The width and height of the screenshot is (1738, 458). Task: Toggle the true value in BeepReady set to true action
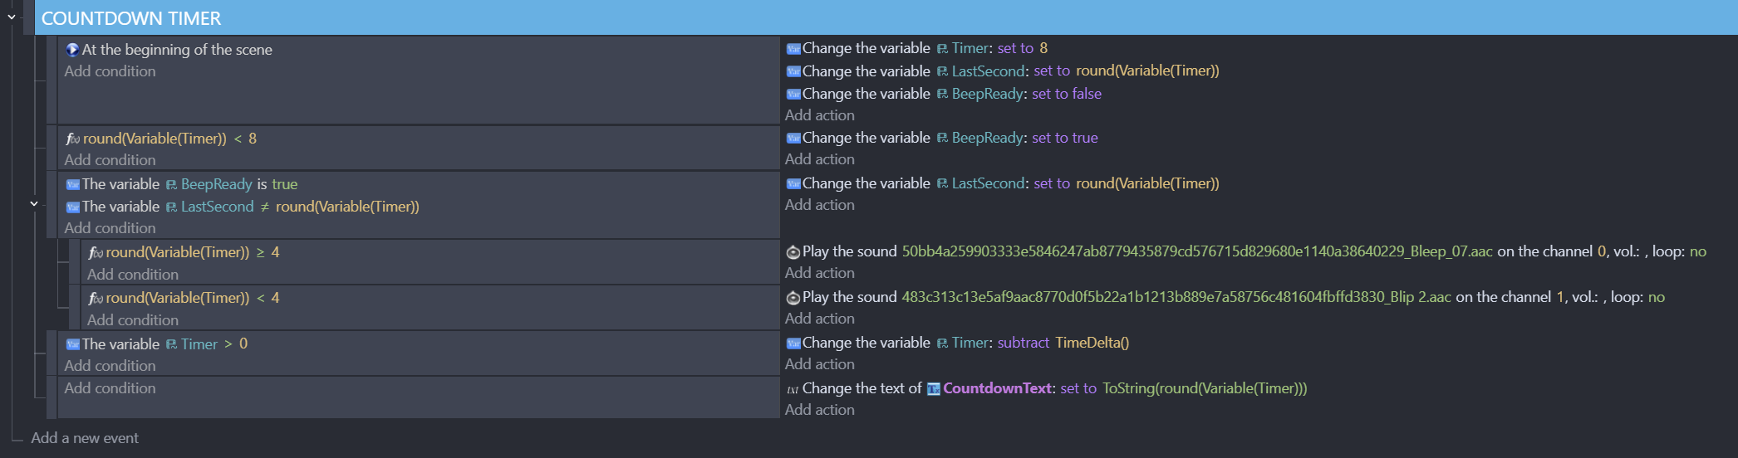click(x=1084, y=138)
